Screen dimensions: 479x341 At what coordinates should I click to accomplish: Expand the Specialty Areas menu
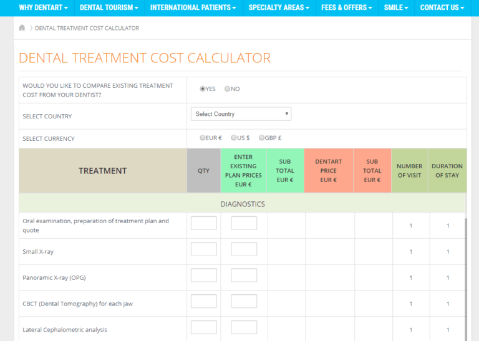point(279,7)
